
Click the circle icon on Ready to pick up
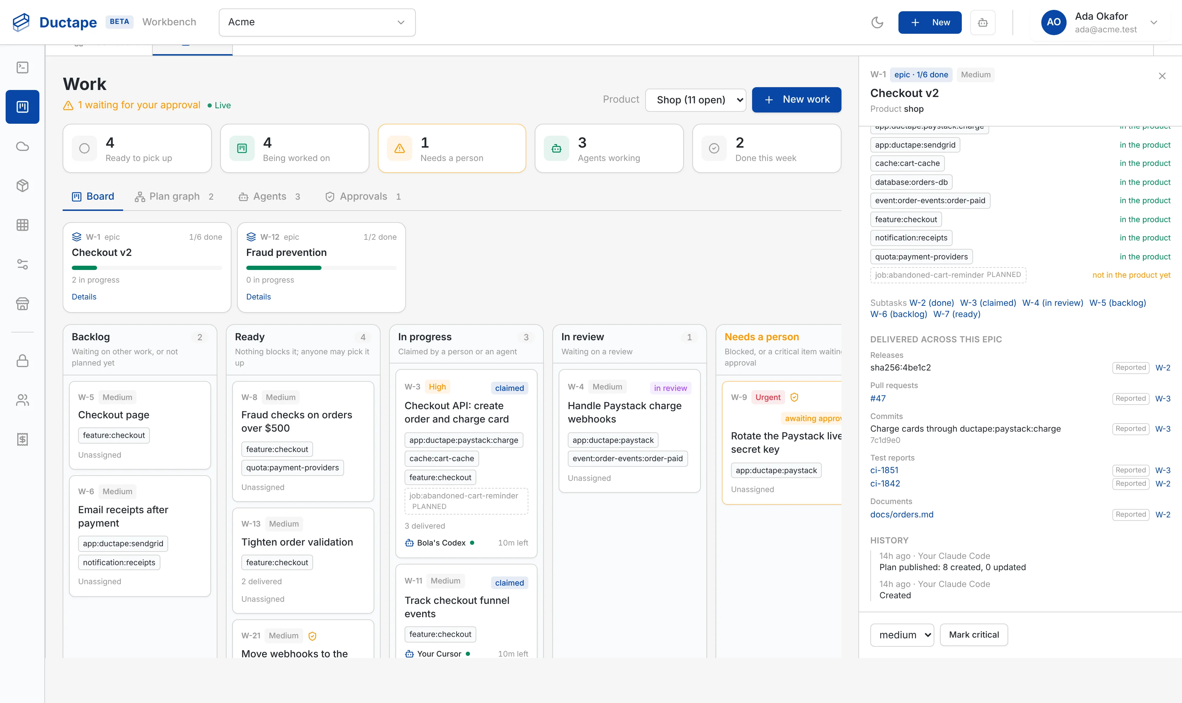[x=84, y=148]
